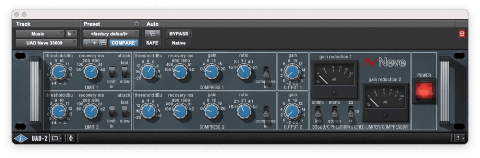The height and width of the screenshot is (158, 480).
Task: Open the Music track selector dropdown
Action: pyautogui.click(x=40, y=34)
